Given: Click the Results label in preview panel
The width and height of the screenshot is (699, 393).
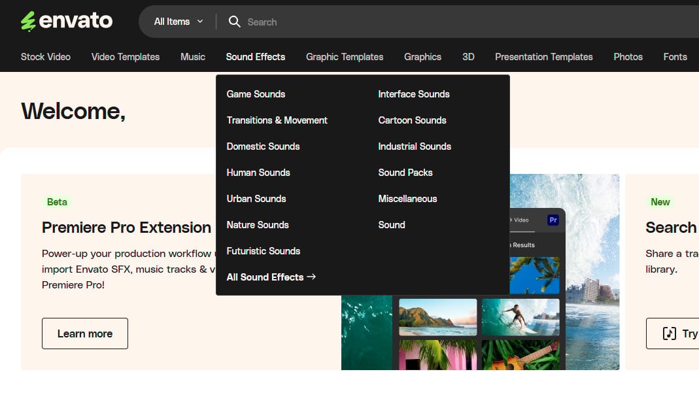Looking at the screenshot, I should pos(523,245).
